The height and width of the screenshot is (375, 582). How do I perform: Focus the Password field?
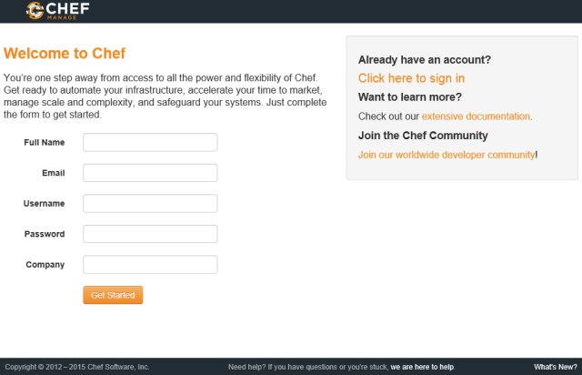pyautogui.click(x=150, y=234)
